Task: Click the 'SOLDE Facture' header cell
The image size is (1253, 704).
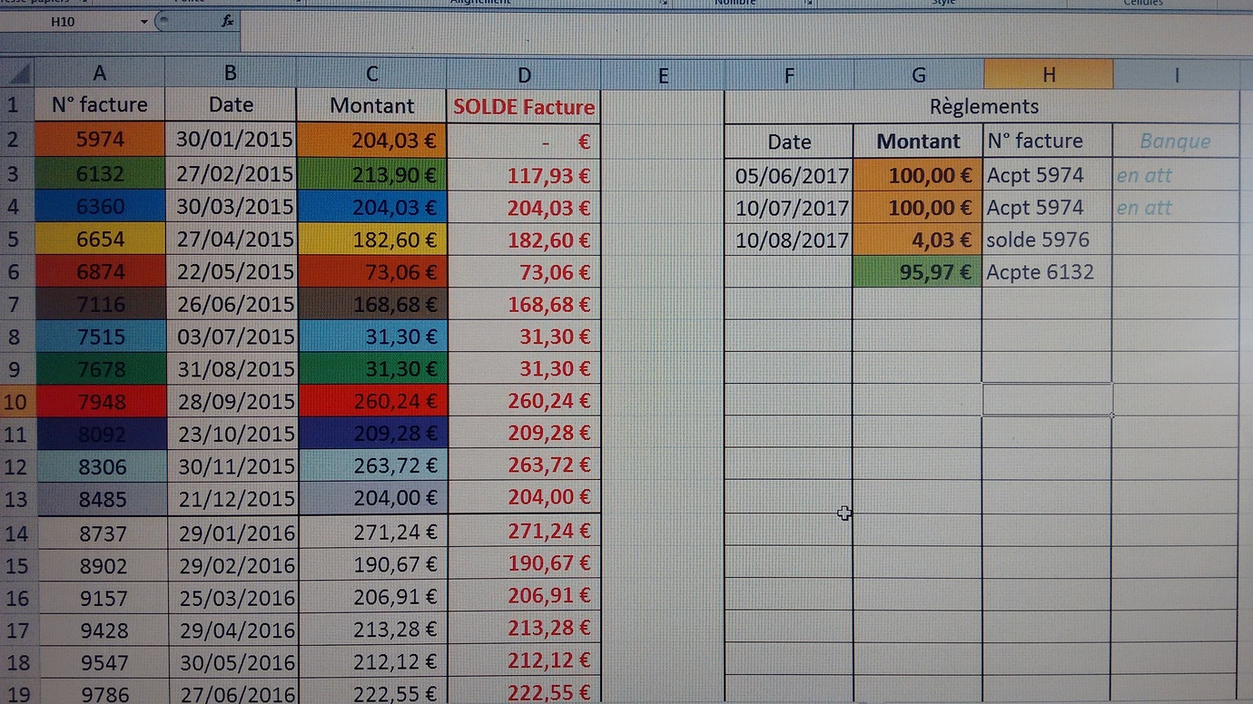Action: coord(524,107)
